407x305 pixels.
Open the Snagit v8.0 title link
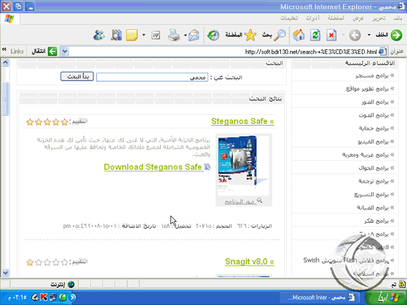pos(249,261)
